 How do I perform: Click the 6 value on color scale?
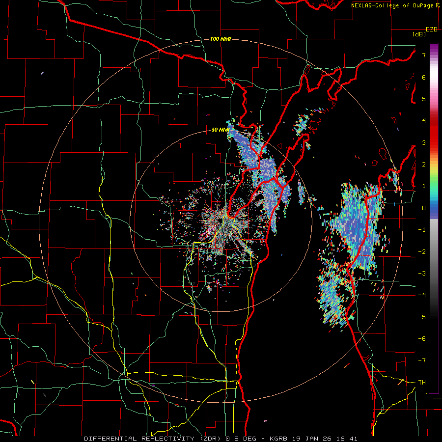[x=424, y=77]
